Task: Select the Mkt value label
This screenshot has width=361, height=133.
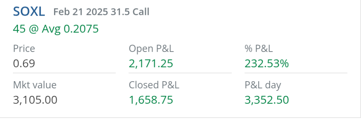Action: point(35,85)
